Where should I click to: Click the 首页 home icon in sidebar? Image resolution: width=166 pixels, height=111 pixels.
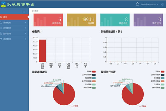[x=1, y=17]
